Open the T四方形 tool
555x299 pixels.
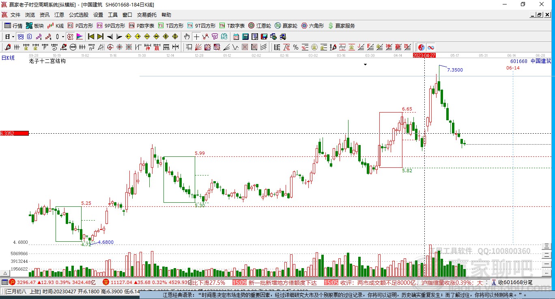171,26
